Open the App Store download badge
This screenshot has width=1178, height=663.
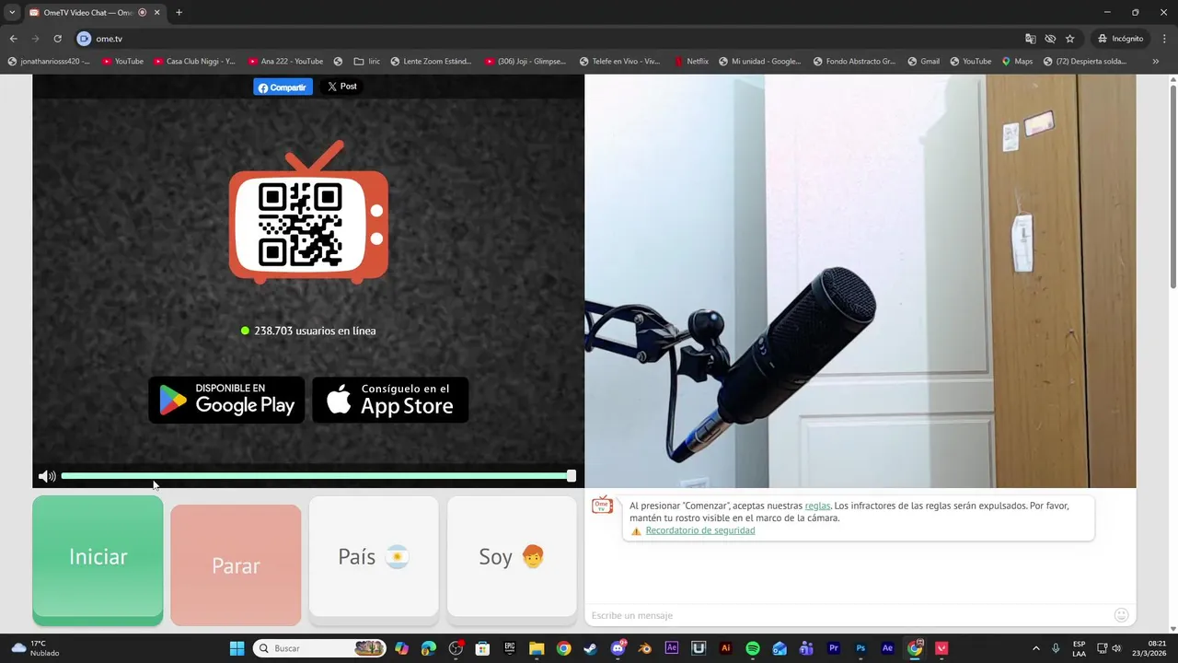[390, 400]
